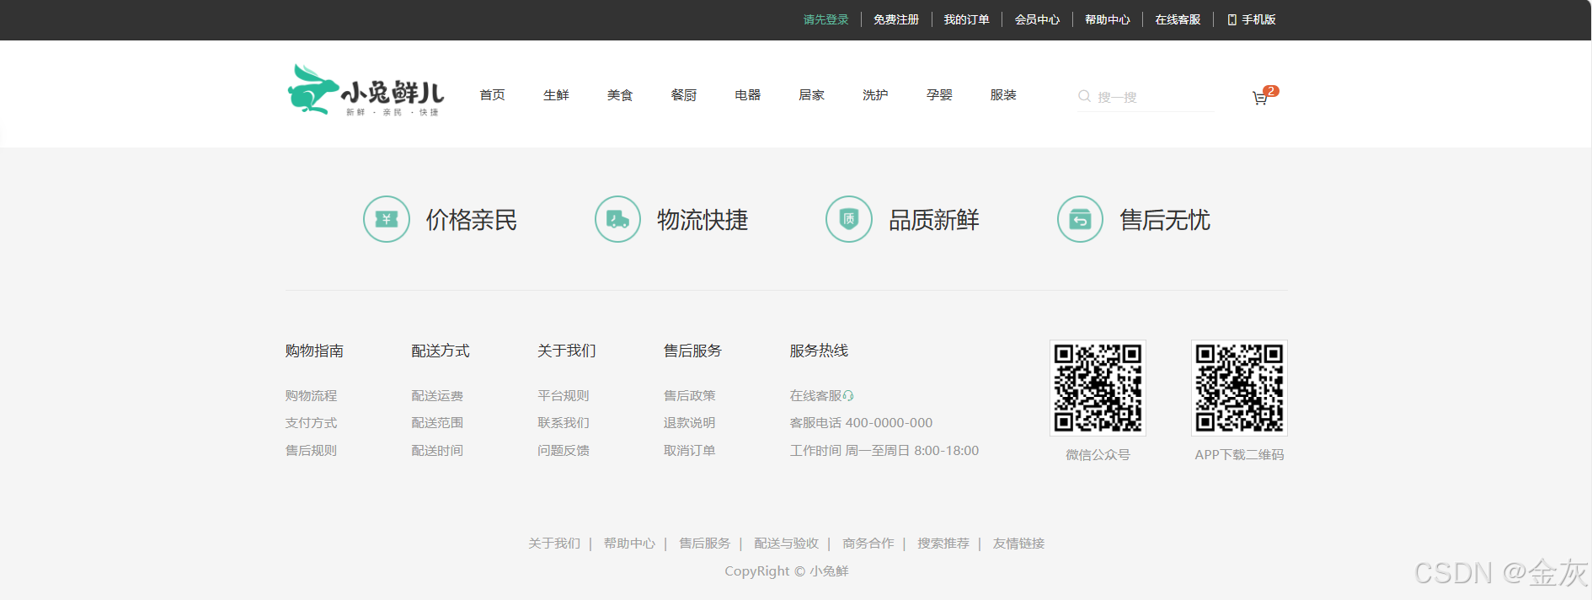Open the 餐厨 category
The image size is (1592, 600).
click(684, 94)
